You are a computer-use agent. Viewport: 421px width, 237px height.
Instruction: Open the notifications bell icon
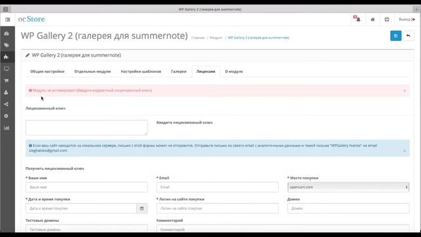tap(358, 19)
